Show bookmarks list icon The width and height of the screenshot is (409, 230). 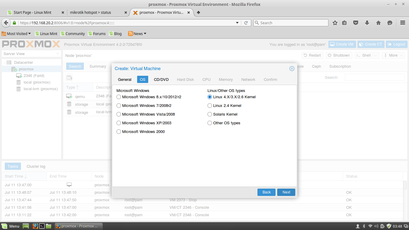pyautogui.click(x=344, y=23)
